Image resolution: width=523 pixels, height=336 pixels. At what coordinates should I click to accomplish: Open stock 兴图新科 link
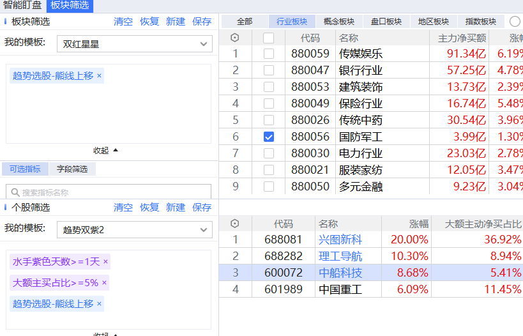coord(340,240)
